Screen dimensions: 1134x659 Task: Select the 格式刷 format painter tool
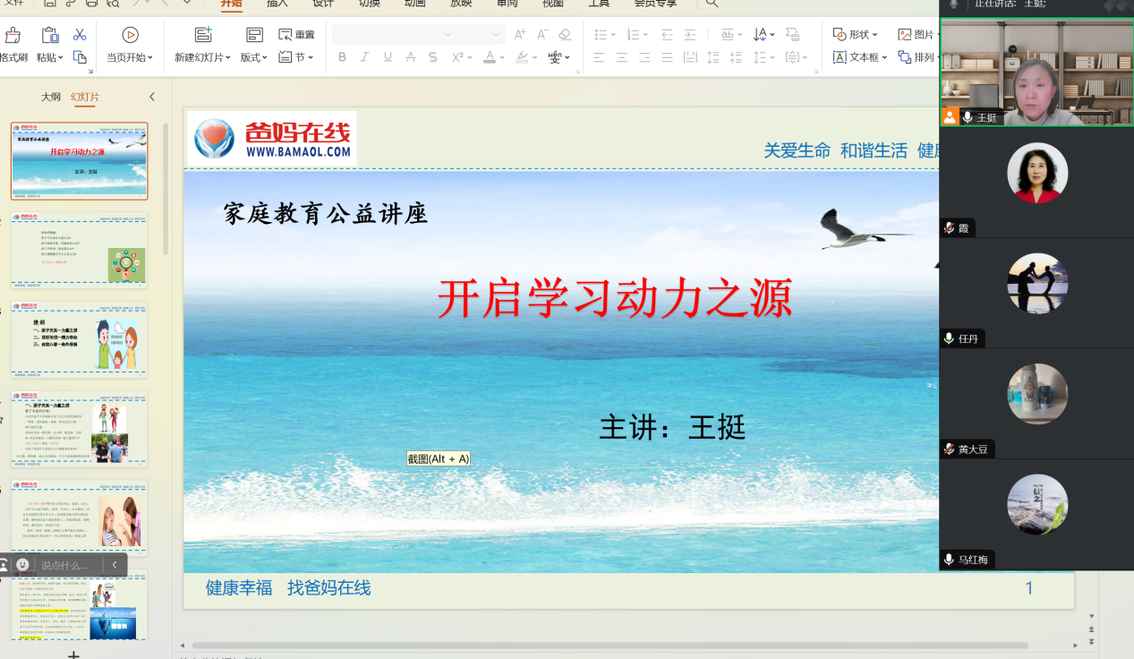[13, 39]
